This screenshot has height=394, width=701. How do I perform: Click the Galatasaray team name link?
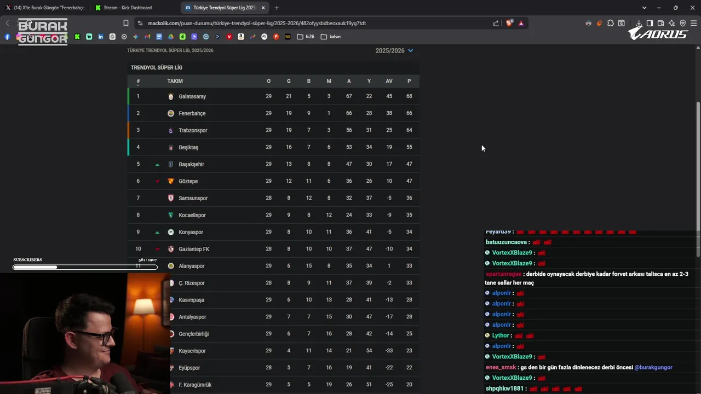[x=192, y=96]
